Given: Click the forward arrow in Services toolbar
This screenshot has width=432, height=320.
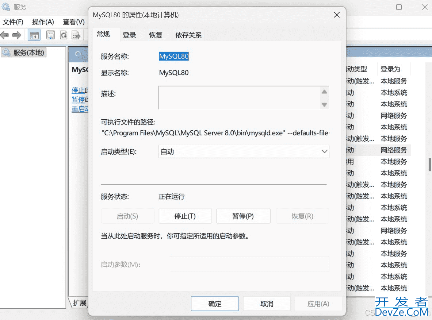Looking at the screenshot, I should (x=16, y=35).
